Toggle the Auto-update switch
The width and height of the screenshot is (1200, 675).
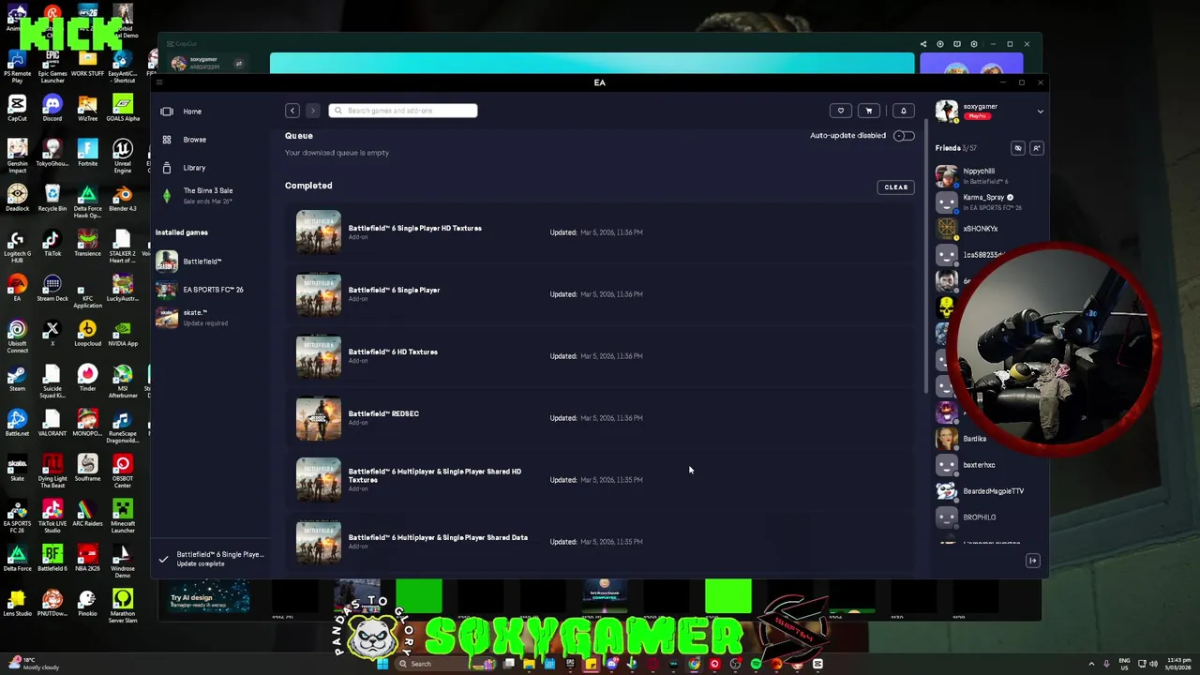904,136
